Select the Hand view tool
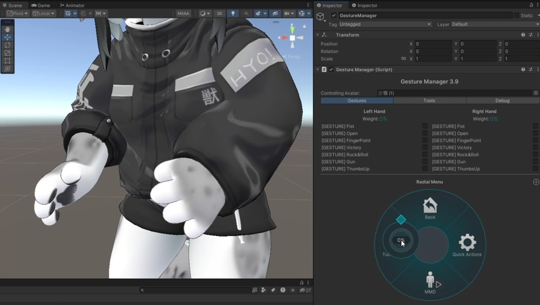This screenshot has height=305, width=540. (x=7, y=29)
